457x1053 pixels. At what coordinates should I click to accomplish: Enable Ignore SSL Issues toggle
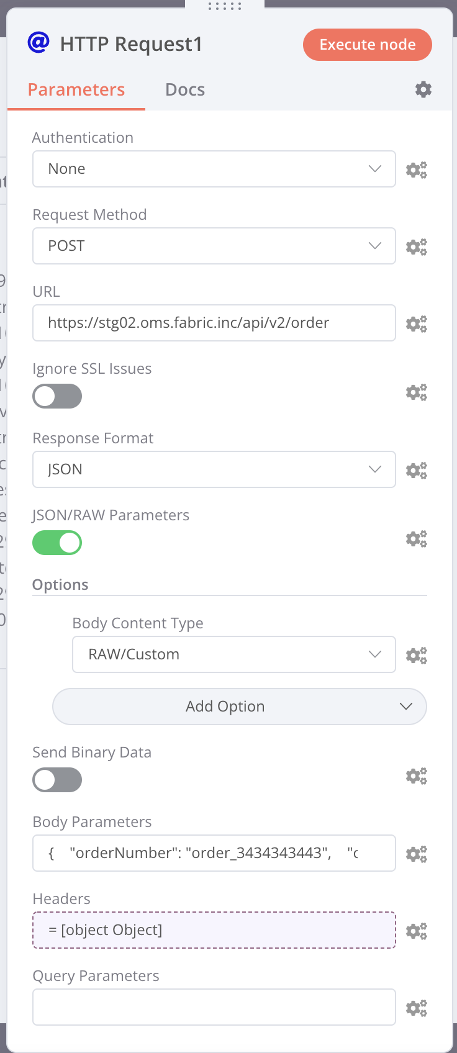click(57, 396)
